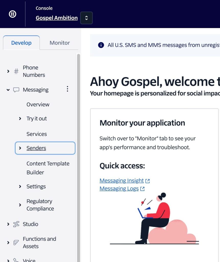Open the Messaging three-dot options menu
The height and width of the screenshot is (262, 220).
click(67, 89)
